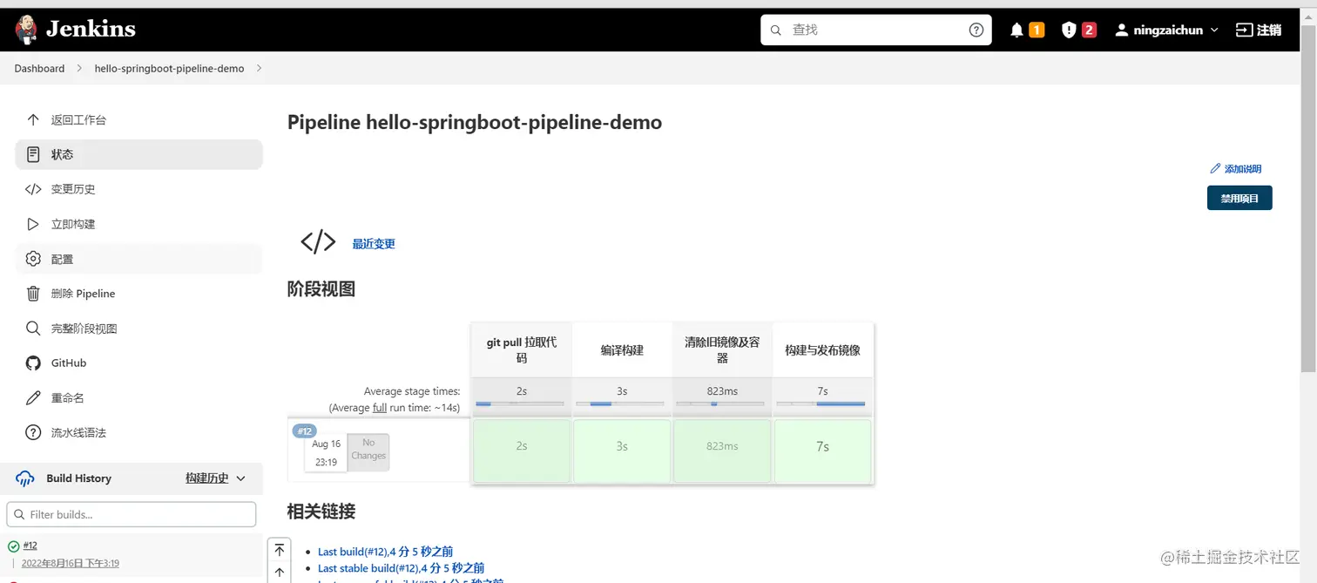1317x583 pixels.
Task: Click the average time bar under 编译构建
Action: pos(621,403)
